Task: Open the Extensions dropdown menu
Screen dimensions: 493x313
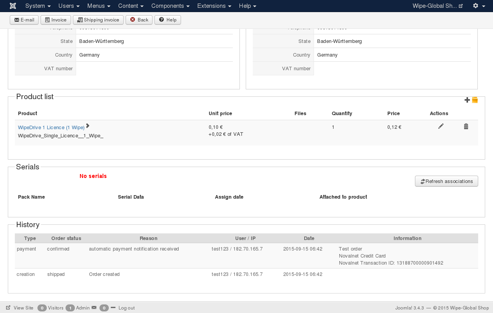Action: click(214, 6)
